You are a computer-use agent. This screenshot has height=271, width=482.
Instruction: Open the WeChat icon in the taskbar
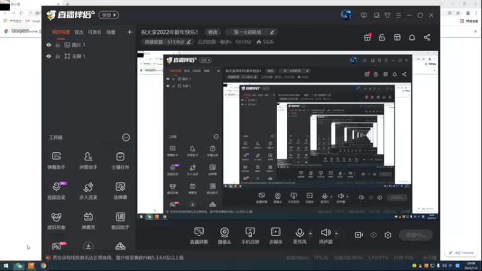pyautogui.click(x=19, y=266)
